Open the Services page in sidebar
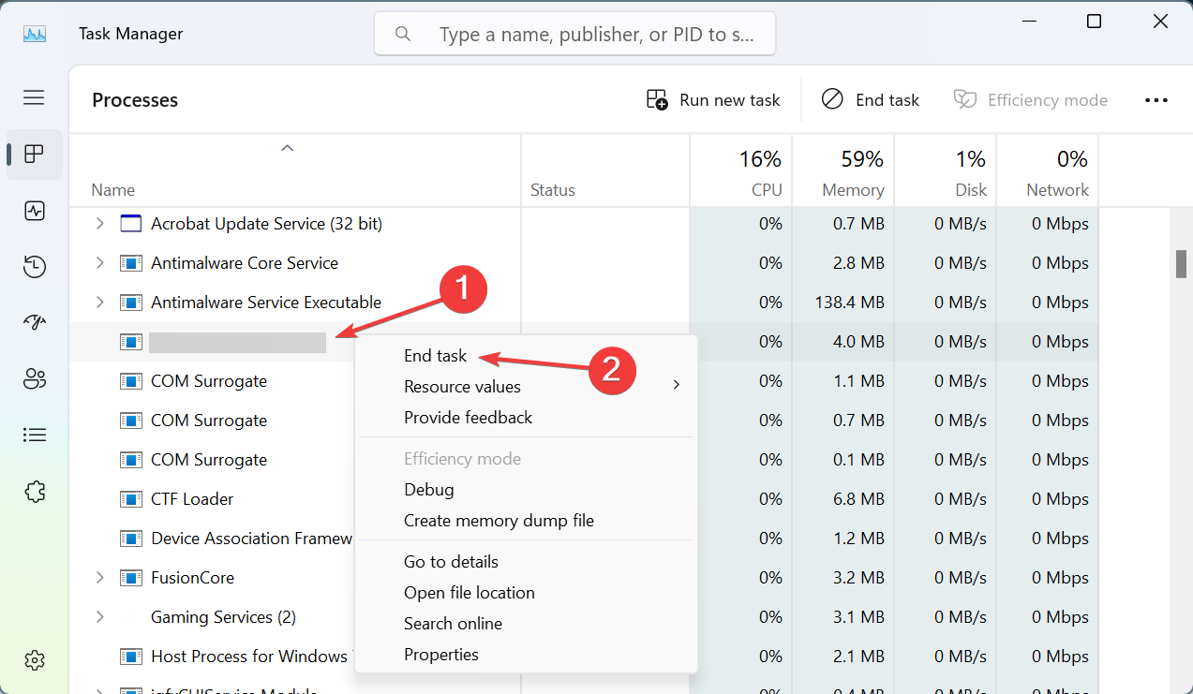Viewport: 1193px width, 694px height. click(x=34, y=492)
